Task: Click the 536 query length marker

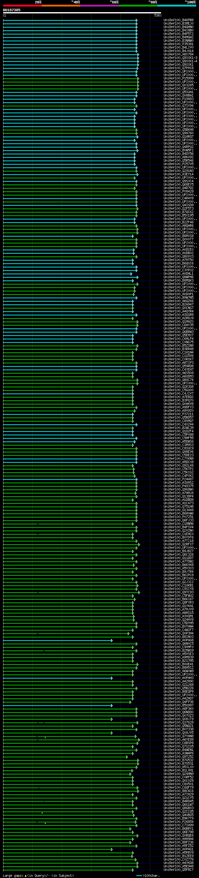Action: point(157,15)
